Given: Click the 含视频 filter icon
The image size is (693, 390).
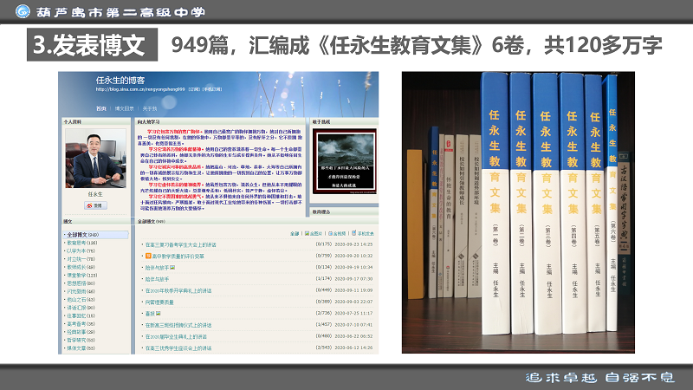Looking at the screenshot, I should (330, 233).
